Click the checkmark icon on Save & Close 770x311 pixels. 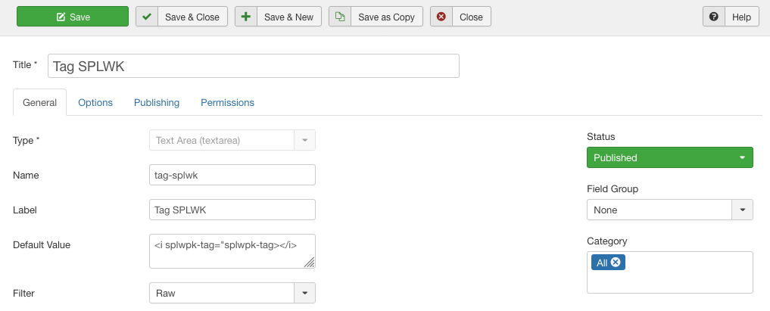pos(147,17)
